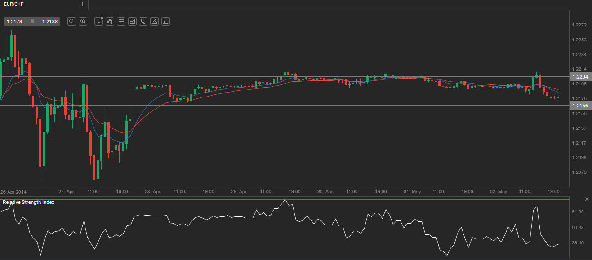Switch to the EUR/CHF chart tab
Image resolution: width=592 pixels, height=260 pixels.
tap(13, 4)
